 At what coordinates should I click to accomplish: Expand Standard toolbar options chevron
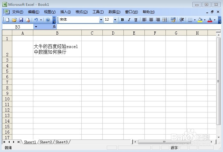pos(54,20)
